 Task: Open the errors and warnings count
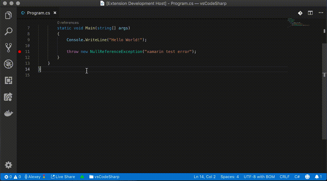(13, 177)
